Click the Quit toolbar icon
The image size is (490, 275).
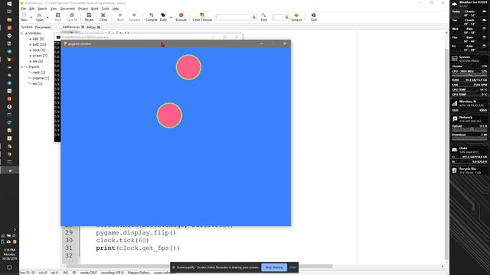point(313,15)
